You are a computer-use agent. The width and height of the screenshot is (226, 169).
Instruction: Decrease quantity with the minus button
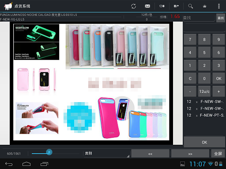pos(190,92)
